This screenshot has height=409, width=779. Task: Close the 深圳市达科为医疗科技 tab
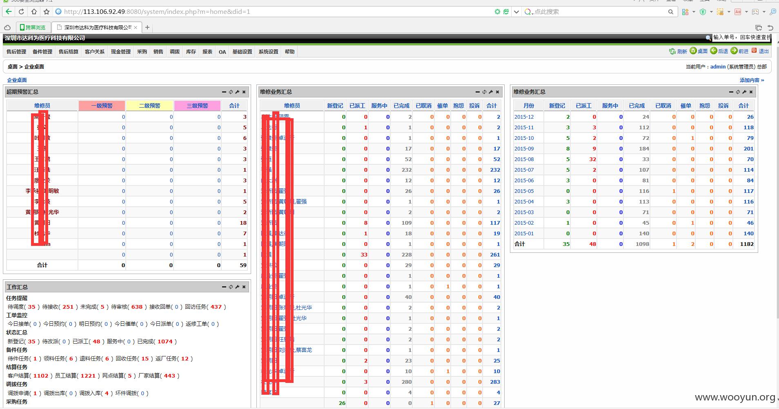(136, 27)
